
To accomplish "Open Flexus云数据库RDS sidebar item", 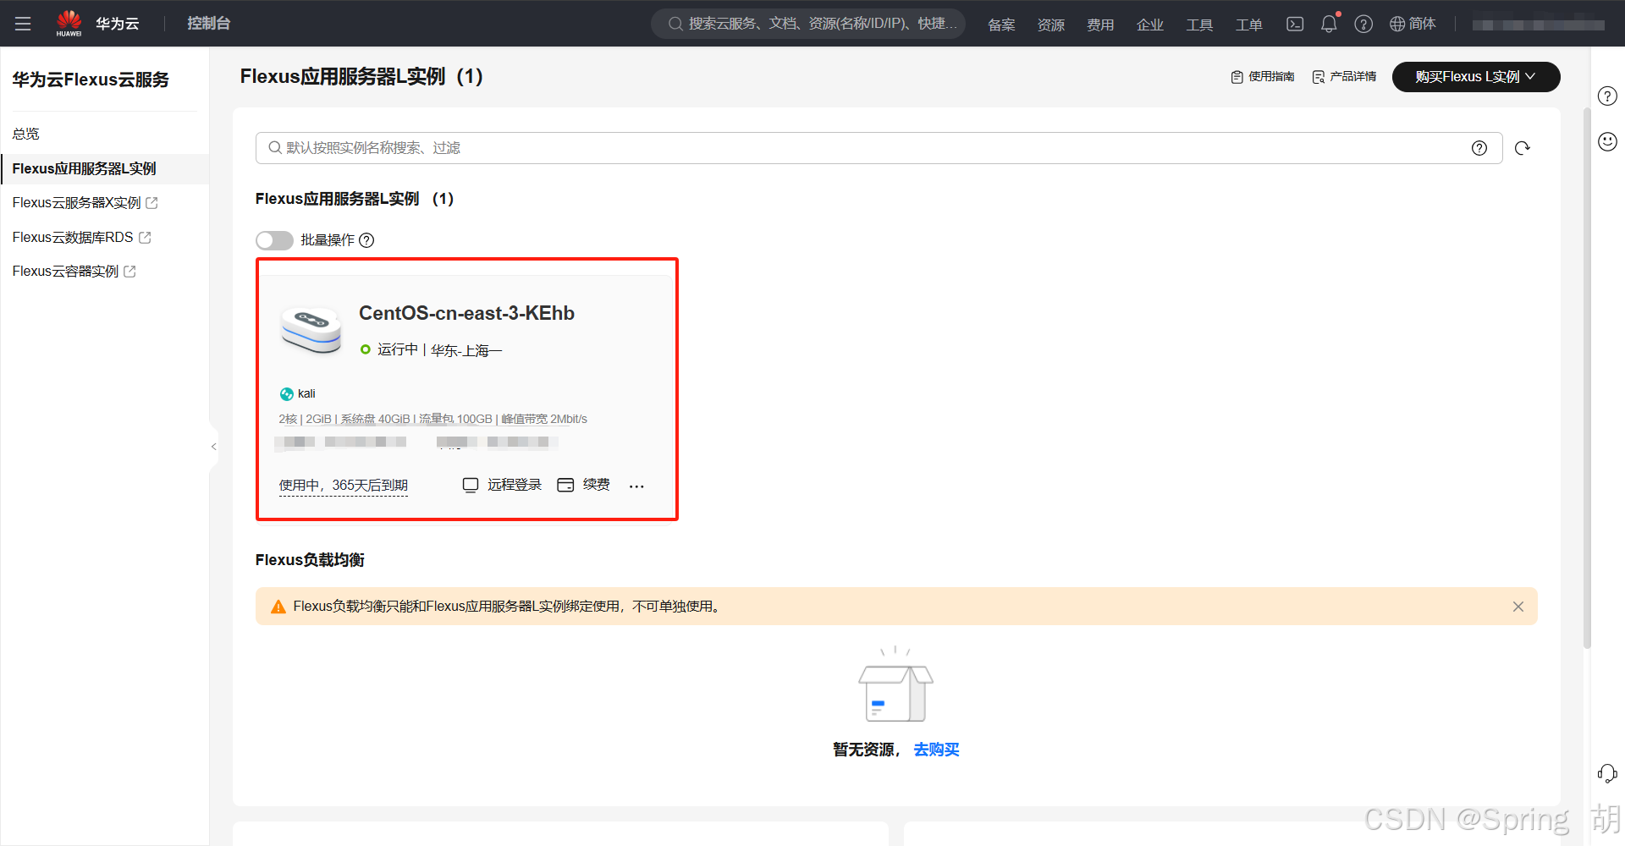I will (x=73, y=238).
